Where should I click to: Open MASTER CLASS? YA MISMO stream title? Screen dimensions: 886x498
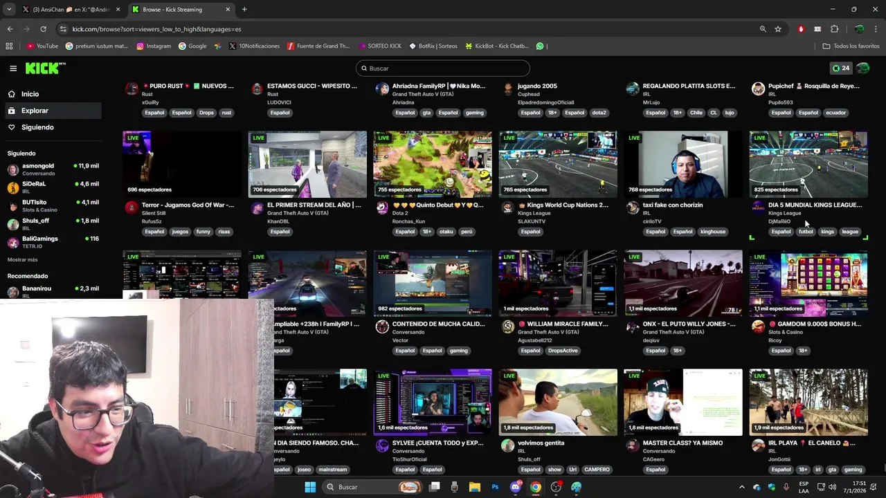click(x=682, y=443)
